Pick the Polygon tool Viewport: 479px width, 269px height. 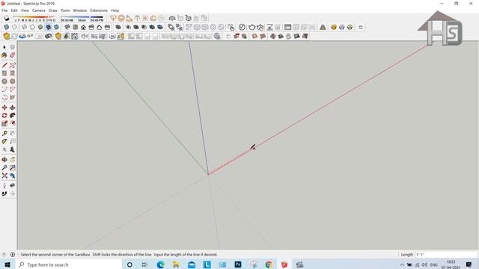point(12,81)
